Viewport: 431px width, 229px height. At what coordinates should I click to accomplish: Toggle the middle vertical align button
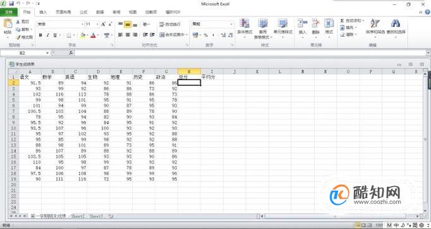[x=128, y=25]
